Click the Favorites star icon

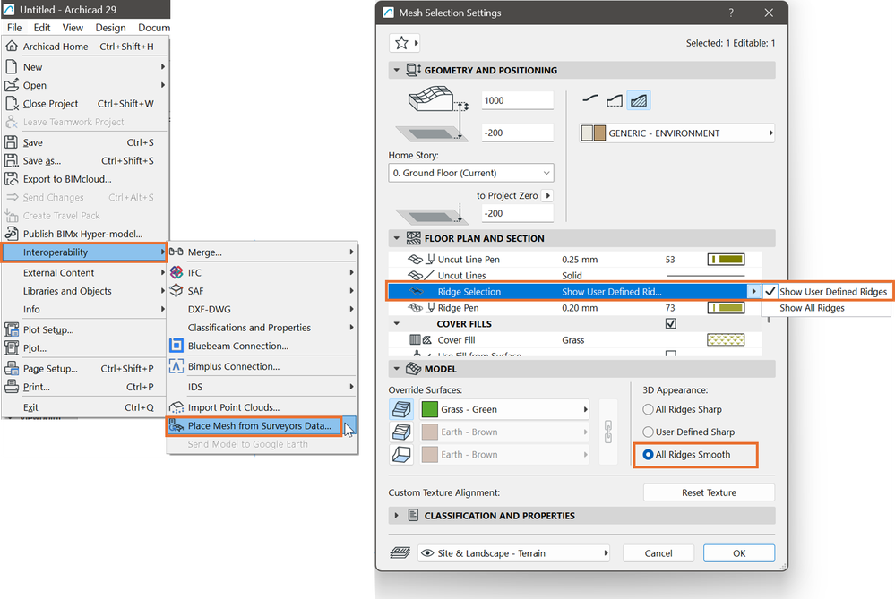click(x=401, y=43)
